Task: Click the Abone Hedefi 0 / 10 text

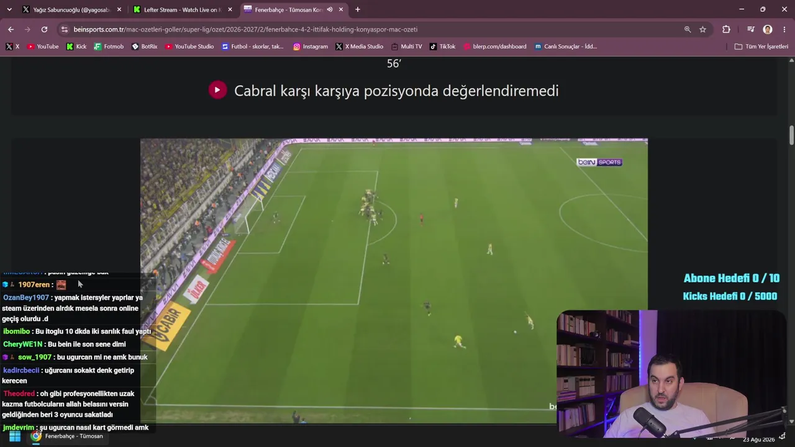Action: coord(732,279)
